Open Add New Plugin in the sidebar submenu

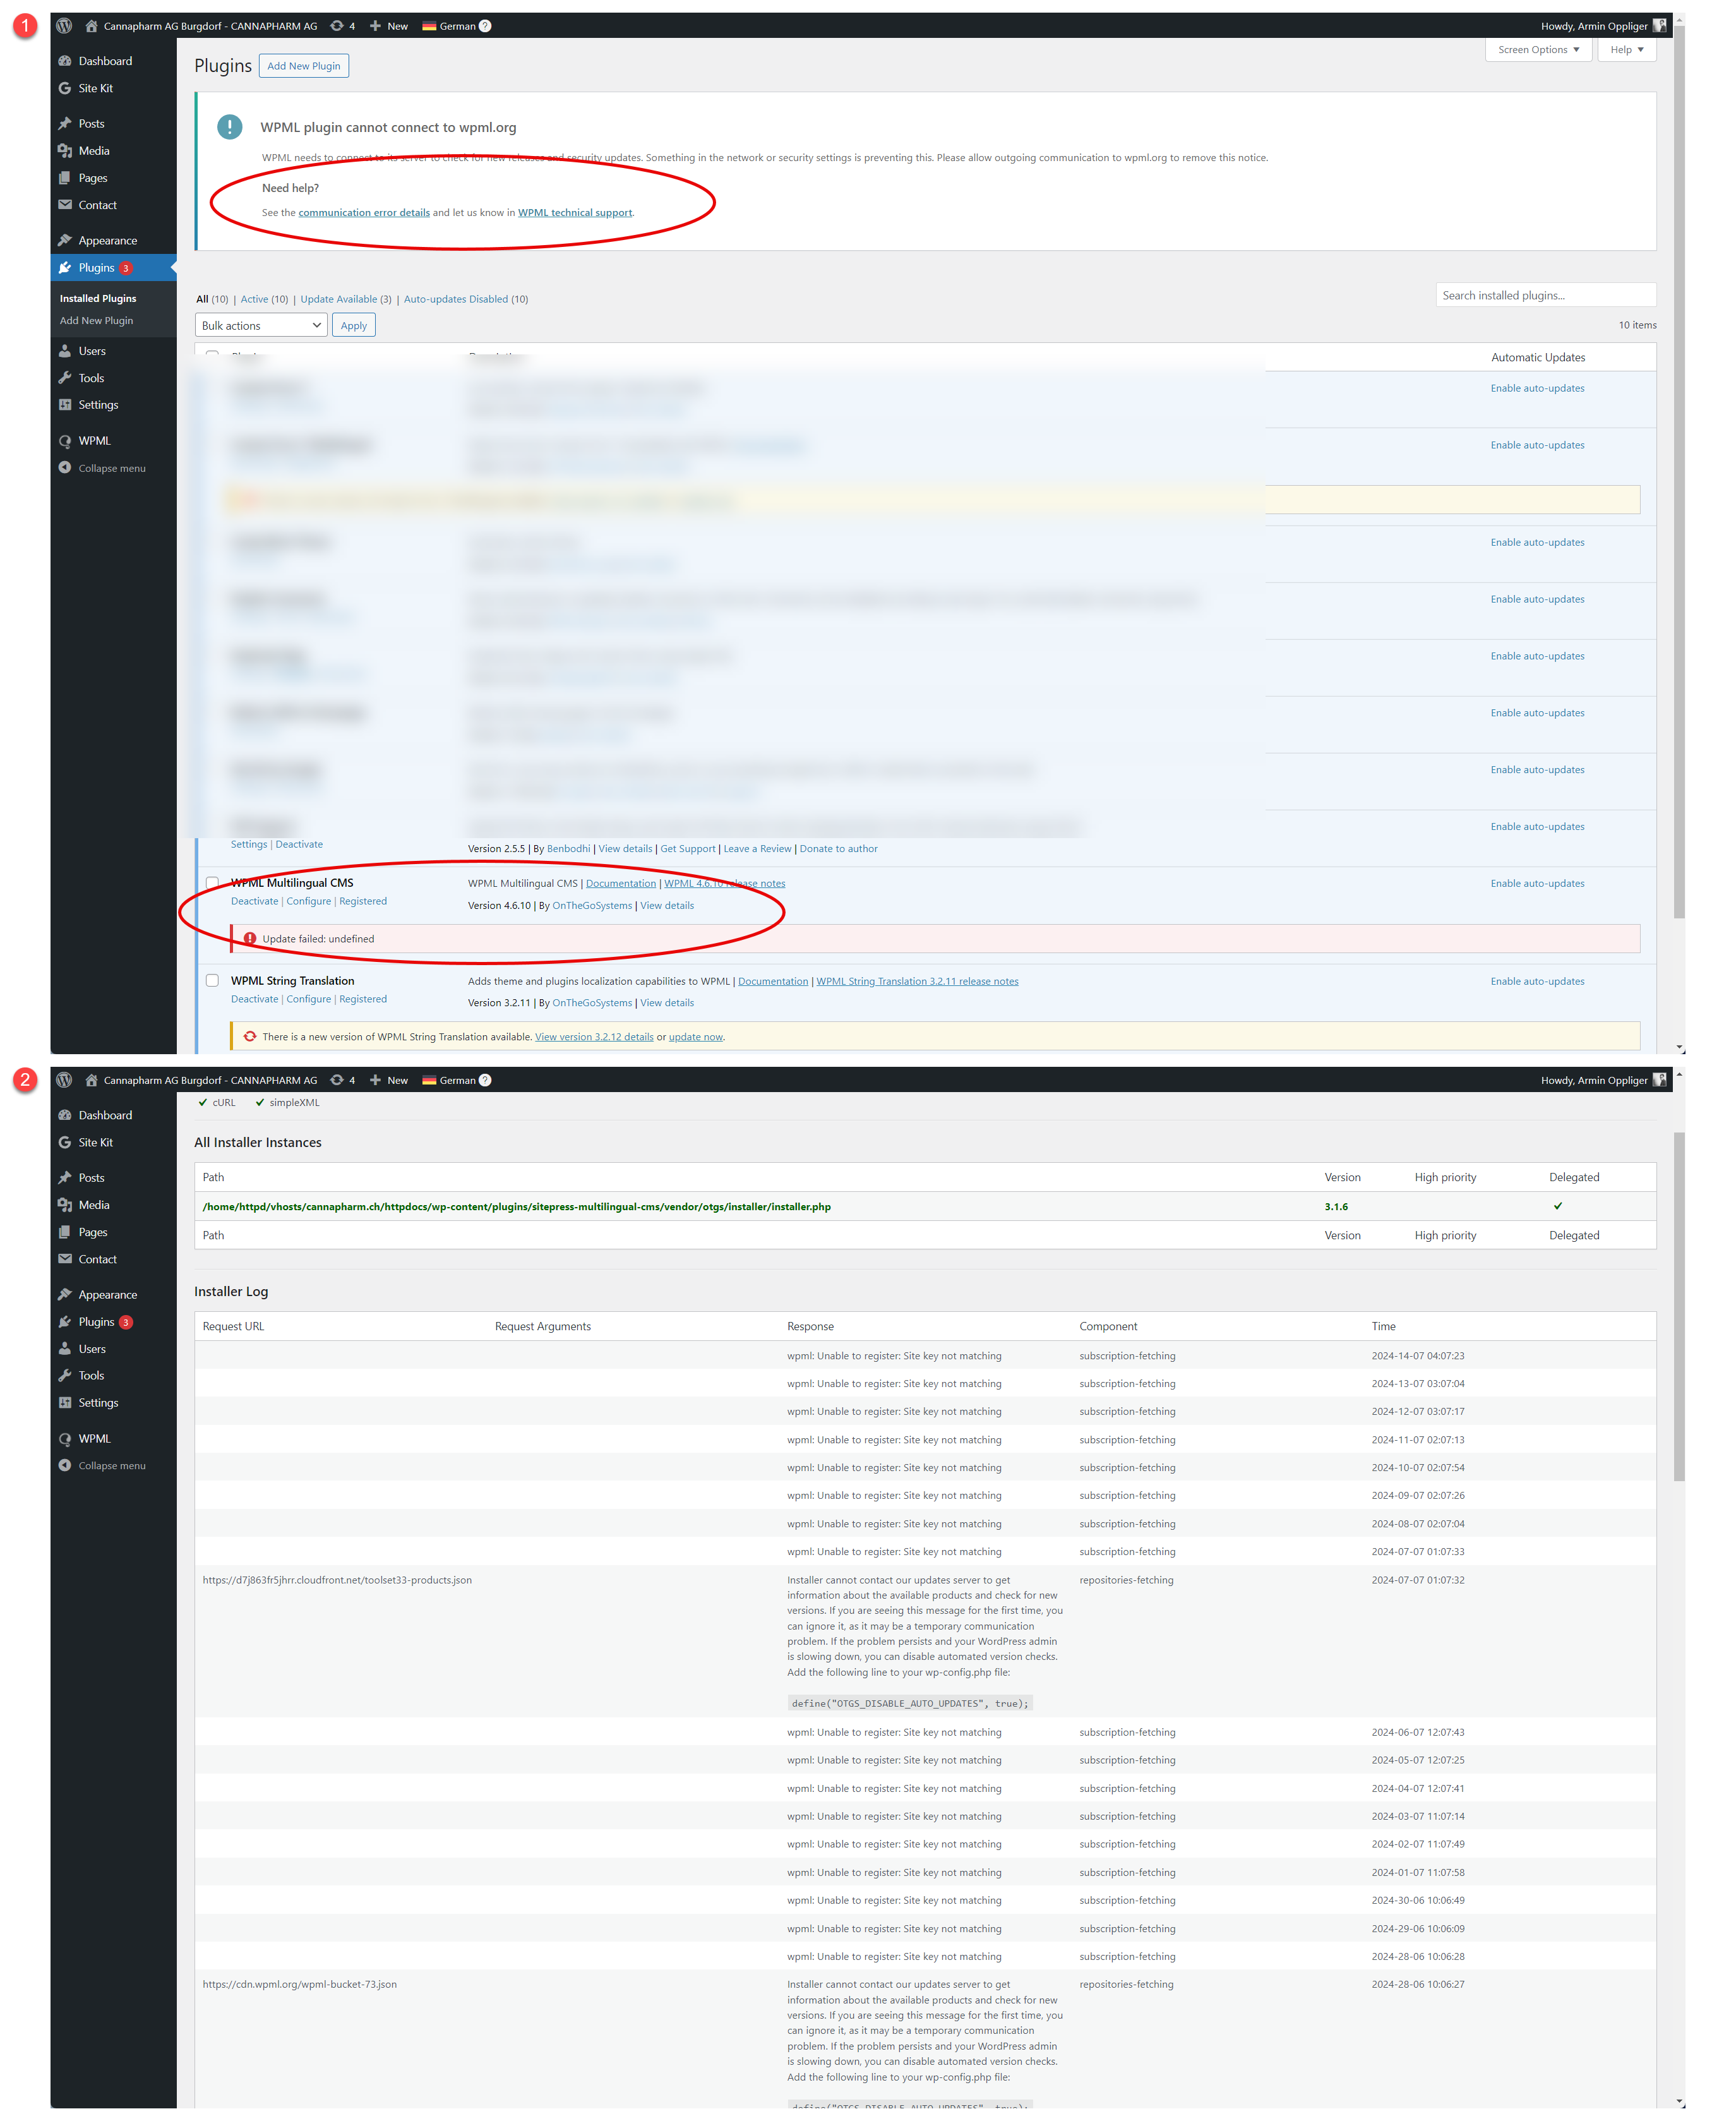(96, 320)
